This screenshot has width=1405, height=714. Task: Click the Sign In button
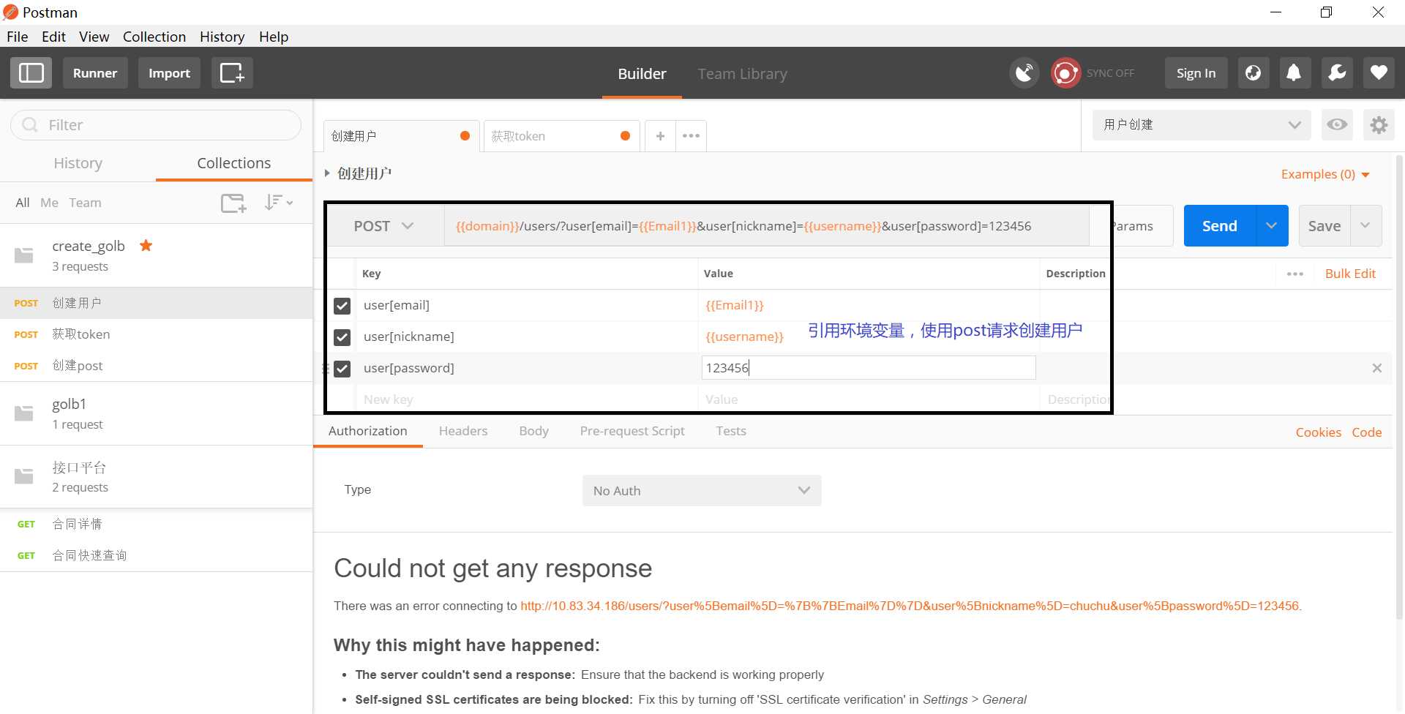coord(1196,73)
